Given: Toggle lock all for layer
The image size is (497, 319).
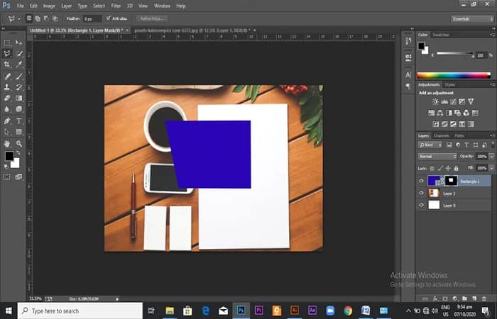Looking at the screenshot, I should click(456, 169).
